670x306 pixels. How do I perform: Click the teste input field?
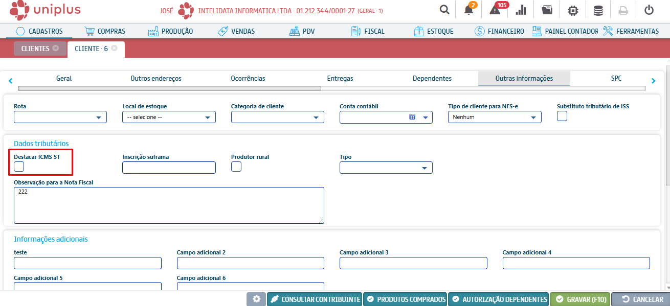coord(87,263)
